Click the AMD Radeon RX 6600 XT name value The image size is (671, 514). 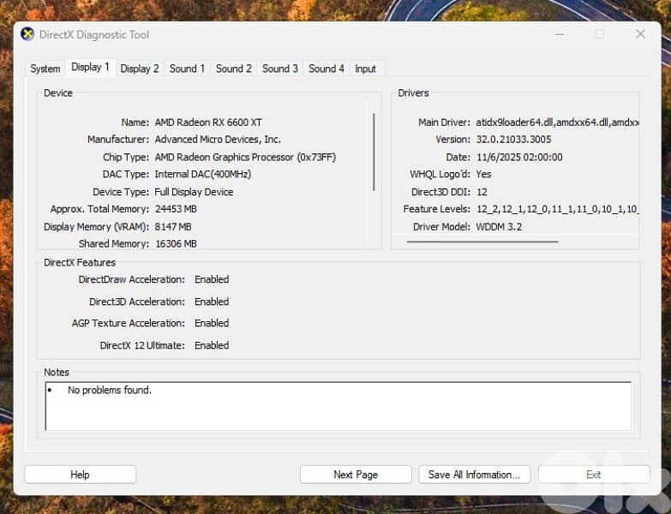(208, 123)
